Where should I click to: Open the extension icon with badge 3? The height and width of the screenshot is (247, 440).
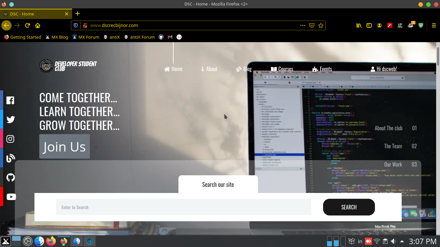(411, 25)
